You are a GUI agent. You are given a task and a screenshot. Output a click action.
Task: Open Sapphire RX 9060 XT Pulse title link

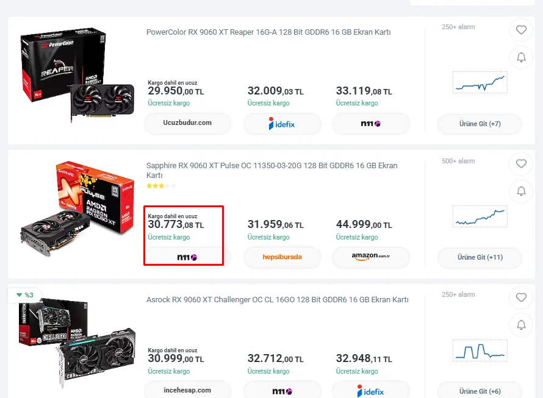(272, 170)
